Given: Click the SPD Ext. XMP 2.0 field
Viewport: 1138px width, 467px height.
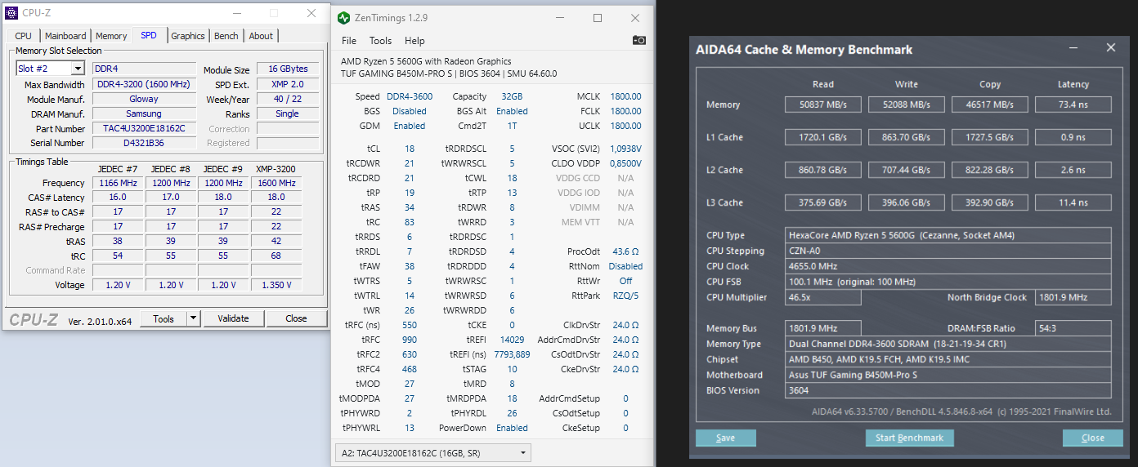Looking at the screenshot, I should tap(287, 84).
